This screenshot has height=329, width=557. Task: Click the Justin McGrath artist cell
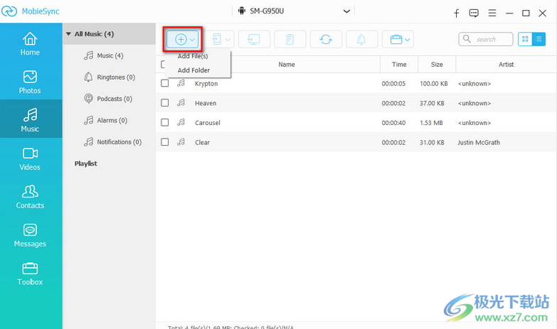[x=479, y=142]
